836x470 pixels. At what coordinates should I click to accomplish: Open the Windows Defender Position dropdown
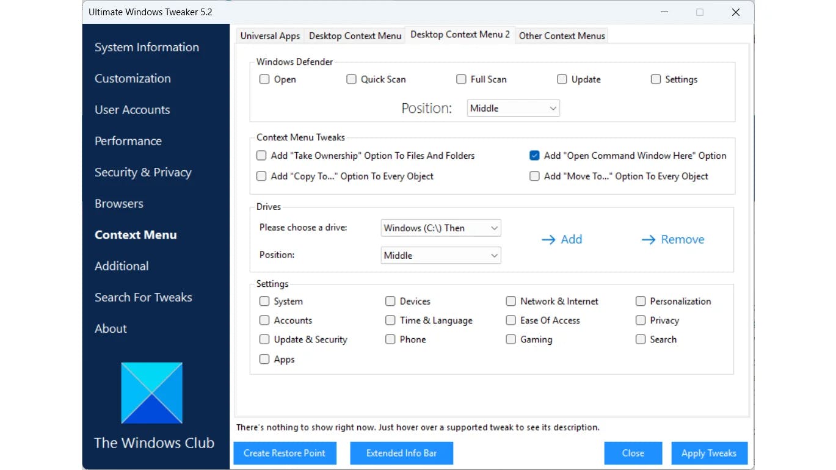coord(513,109)
